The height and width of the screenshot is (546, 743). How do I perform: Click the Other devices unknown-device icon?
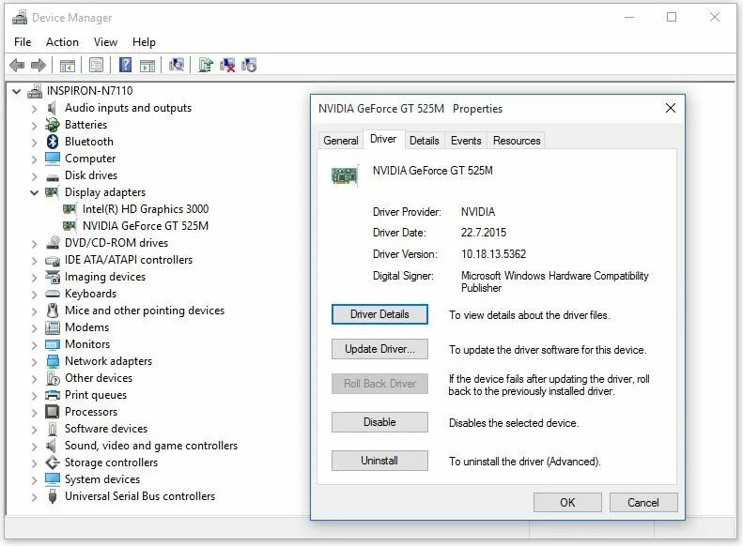pyautogui.click(x=53, y=378)
